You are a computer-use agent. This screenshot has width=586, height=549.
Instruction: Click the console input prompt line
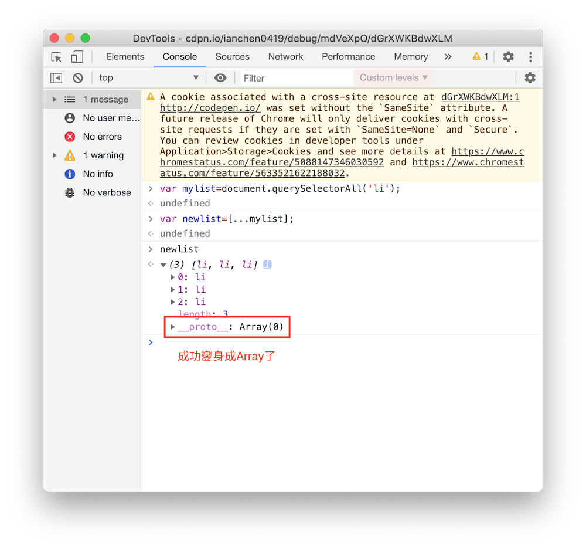coord(342,343)
